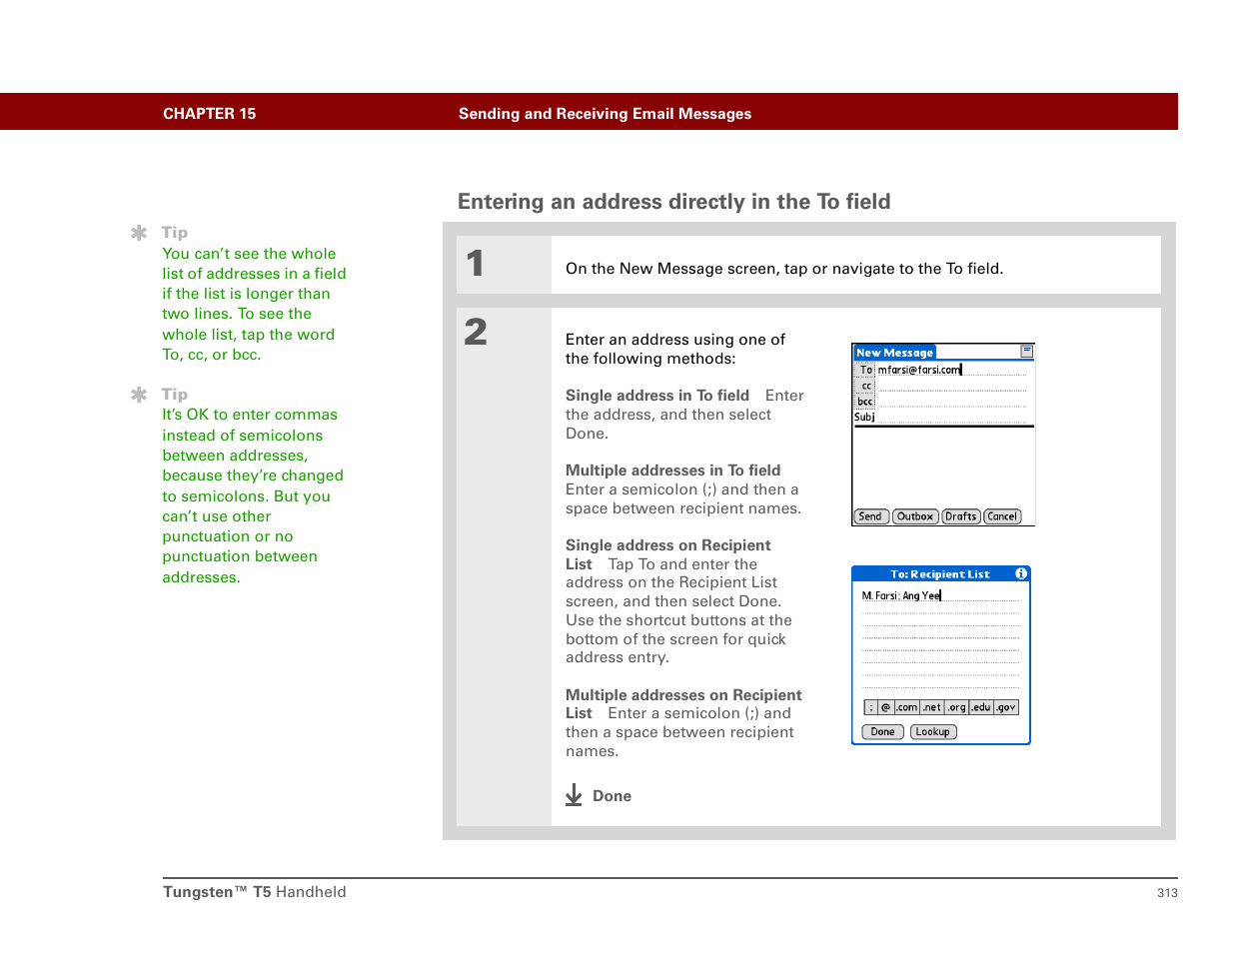Click the first 'Tip' heading in the sidebar

click(x=175, y=233)
